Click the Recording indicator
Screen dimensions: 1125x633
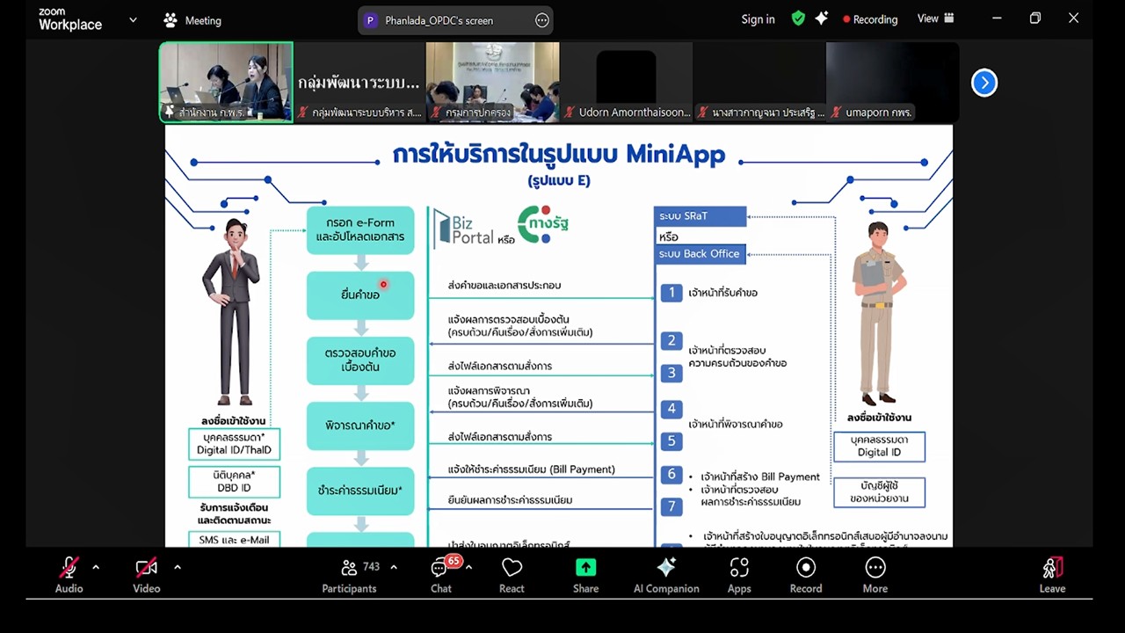870,19
